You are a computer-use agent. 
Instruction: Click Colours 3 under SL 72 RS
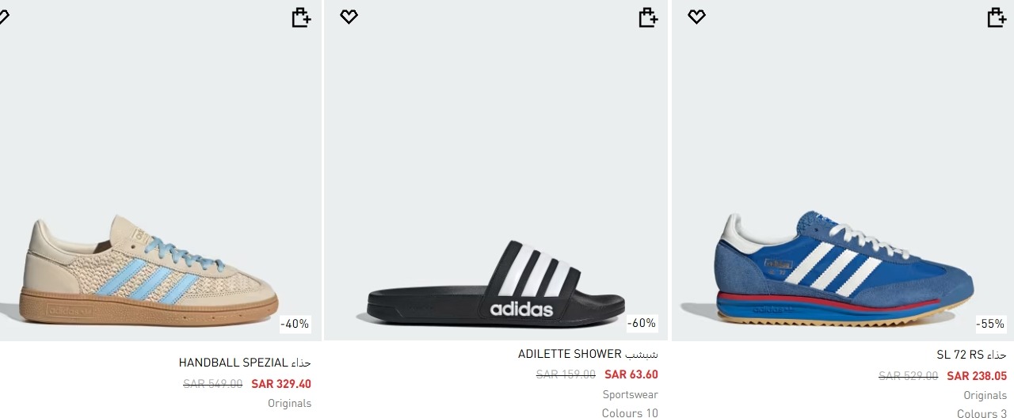pyautogui.click(x=982, y=413)
